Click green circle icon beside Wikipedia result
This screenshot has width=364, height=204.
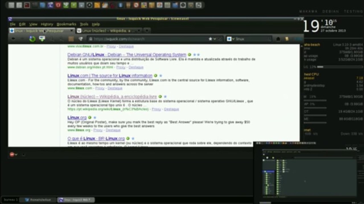[x=160, y=97]
